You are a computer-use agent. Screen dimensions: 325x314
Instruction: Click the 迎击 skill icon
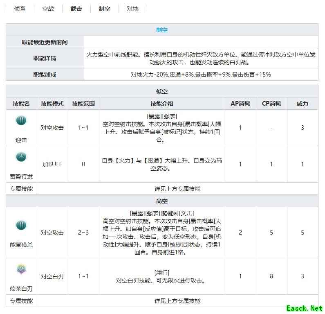click(21, 120)
